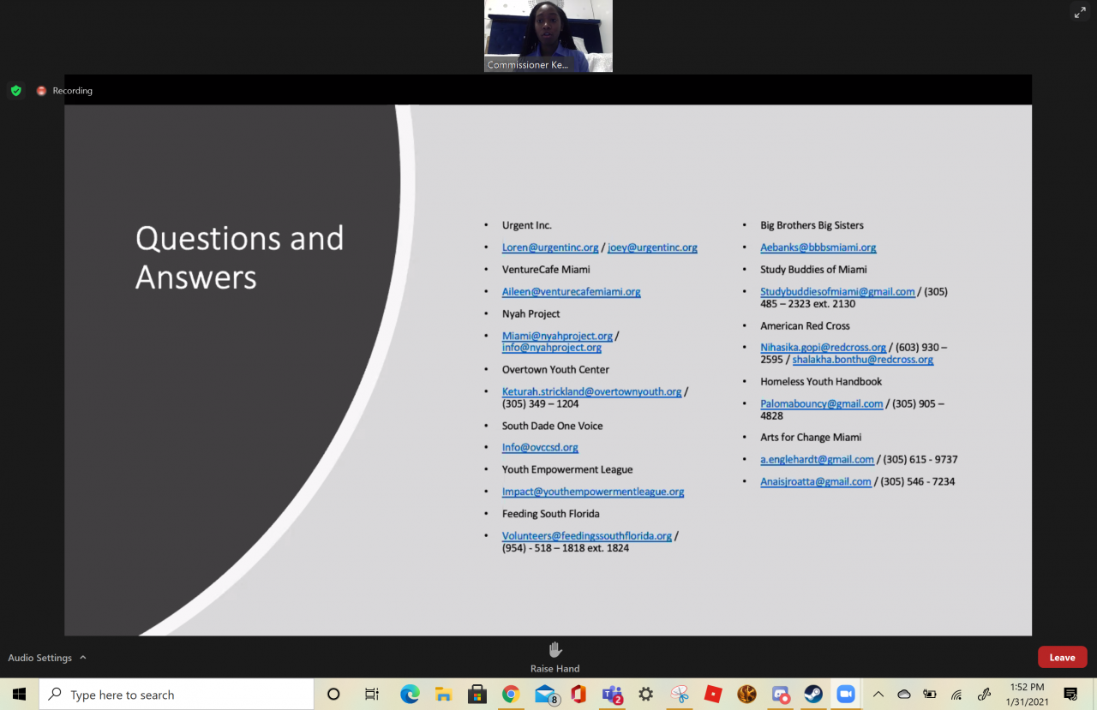Open the pen workspace icon in system tray

click(984, 694)
